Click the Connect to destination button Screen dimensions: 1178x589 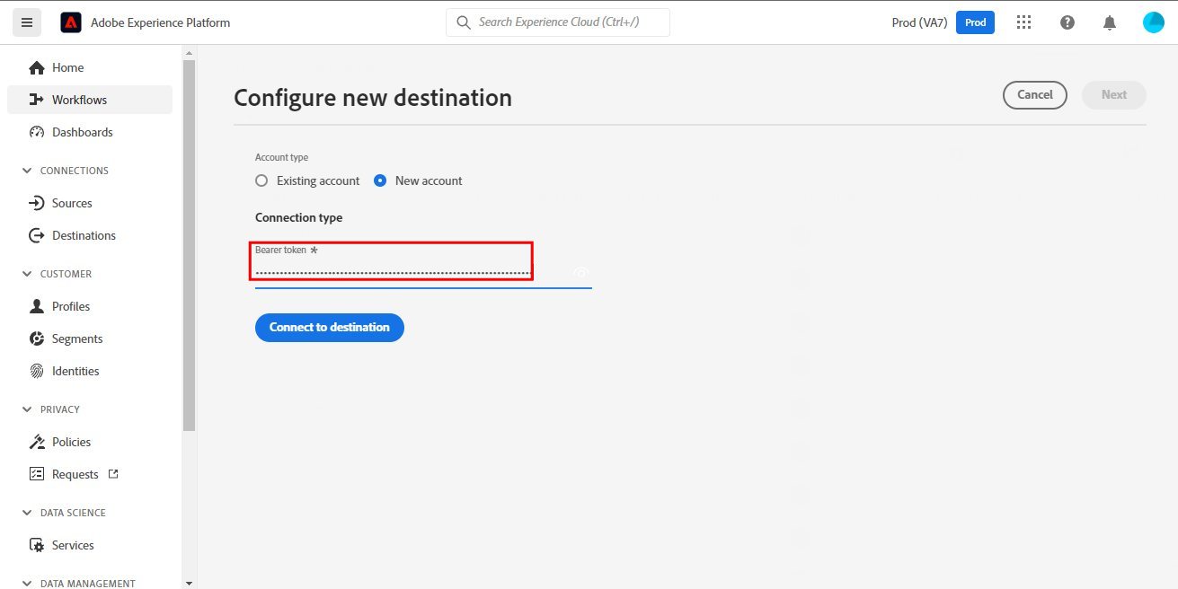329,327
